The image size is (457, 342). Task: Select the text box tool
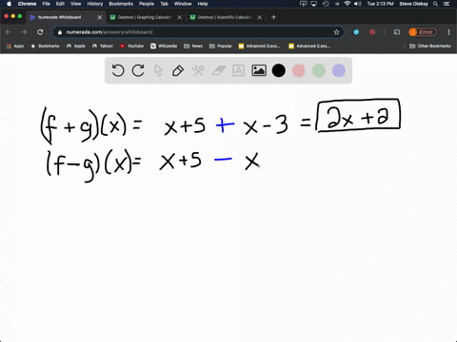[238, 70]
